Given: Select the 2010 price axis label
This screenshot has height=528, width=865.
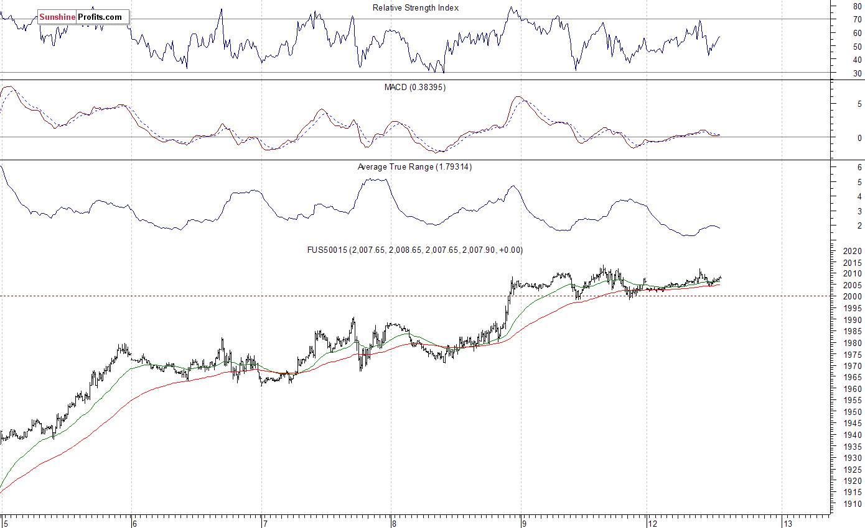Looking at the screenshot, I should (x=853, y=274).
